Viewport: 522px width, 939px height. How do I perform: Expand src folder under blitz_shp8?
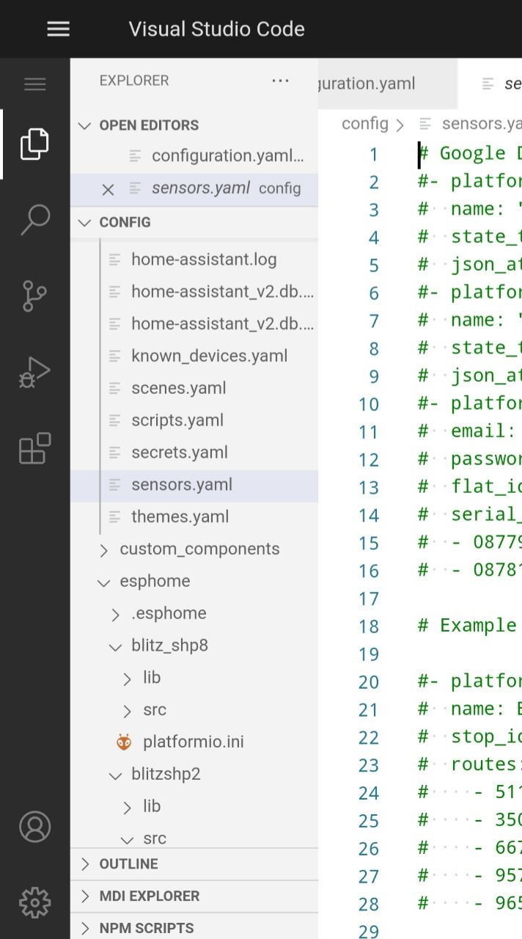click(128, 710)
